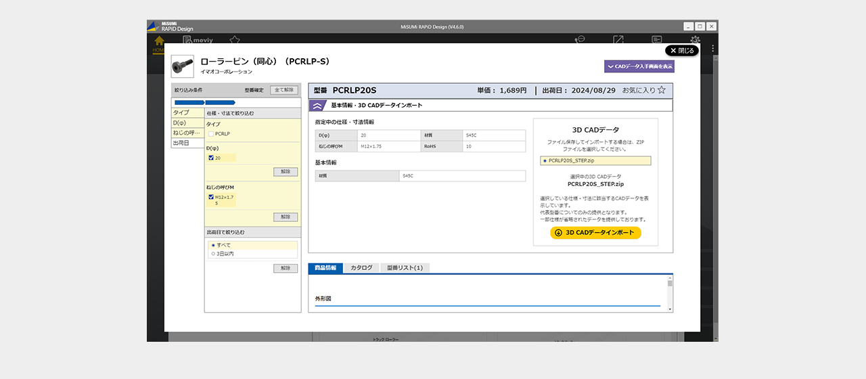Click the お気に入り favorite star icon

point(662,90)
